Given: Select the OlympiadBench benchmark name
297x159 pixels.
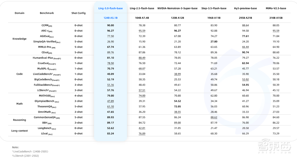Looking at the screenshot, I should click(x=47, y=101).
